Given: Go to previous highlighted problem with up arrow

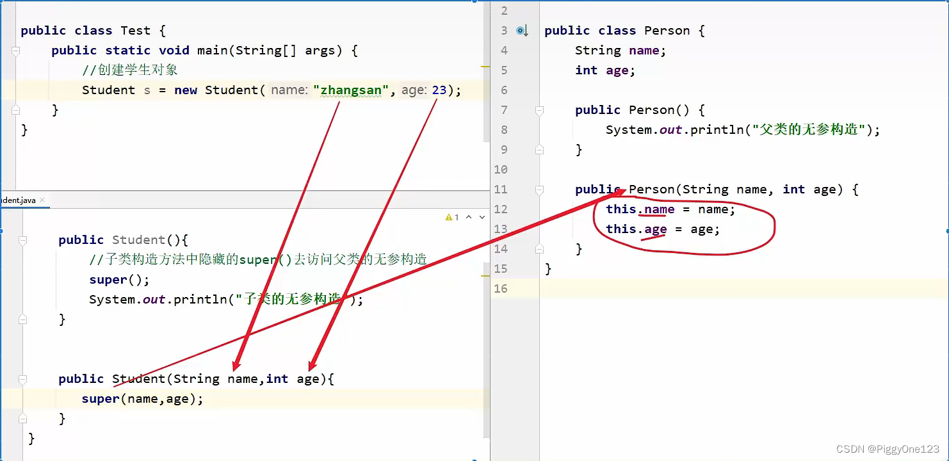Looking at the screenshot, I should (x=469, y=218).
